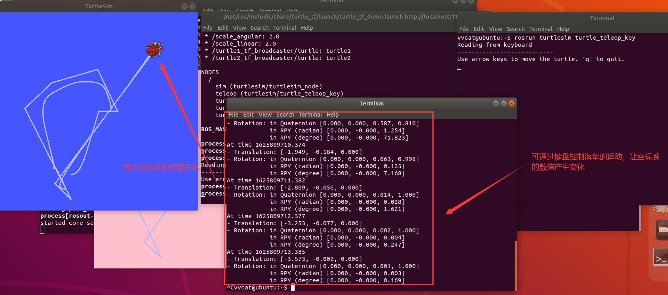Click the turtle sprite in TurtleSim
This screenshot has height=295, width=668.
(x=154, y=50)
